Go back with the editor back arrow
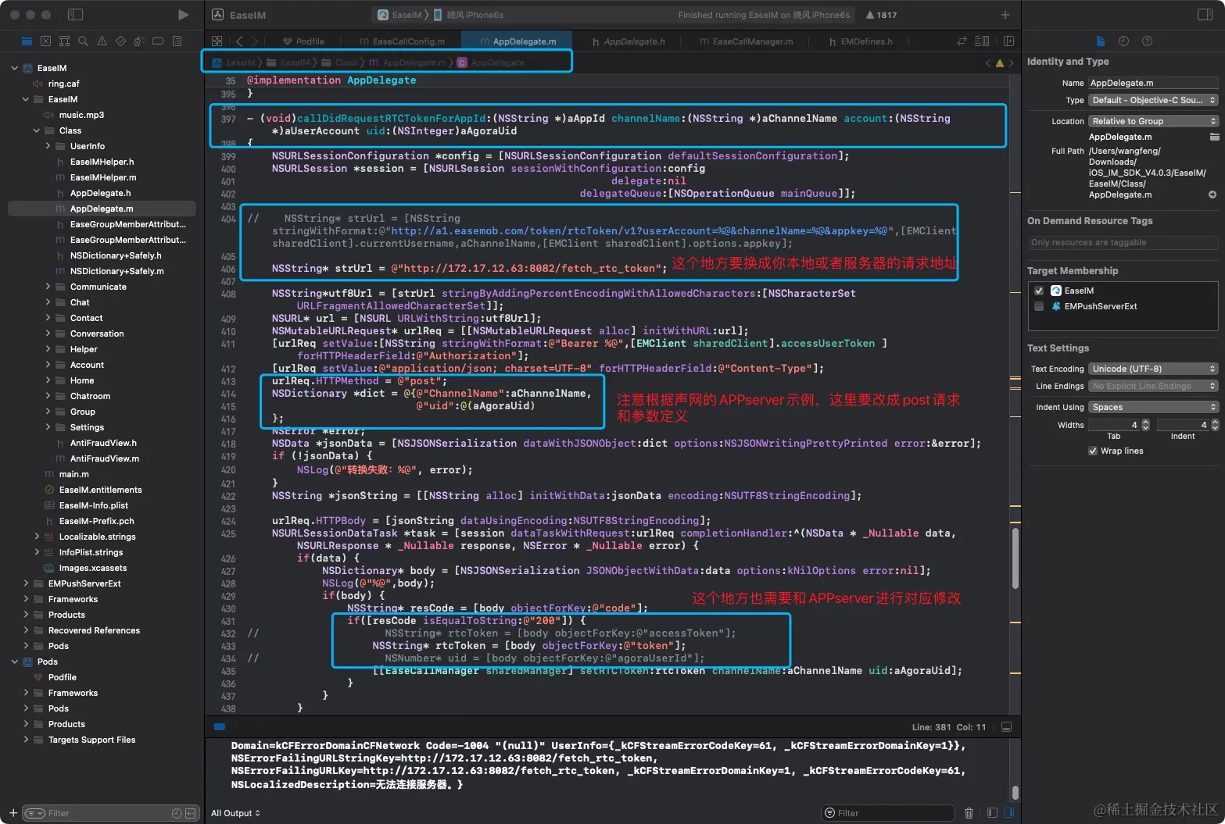1225x824 pixels. (239, 41)
